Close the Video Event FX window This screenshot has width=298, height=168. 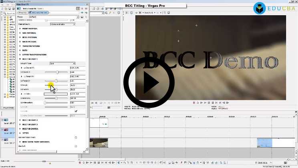pos(87,4)
